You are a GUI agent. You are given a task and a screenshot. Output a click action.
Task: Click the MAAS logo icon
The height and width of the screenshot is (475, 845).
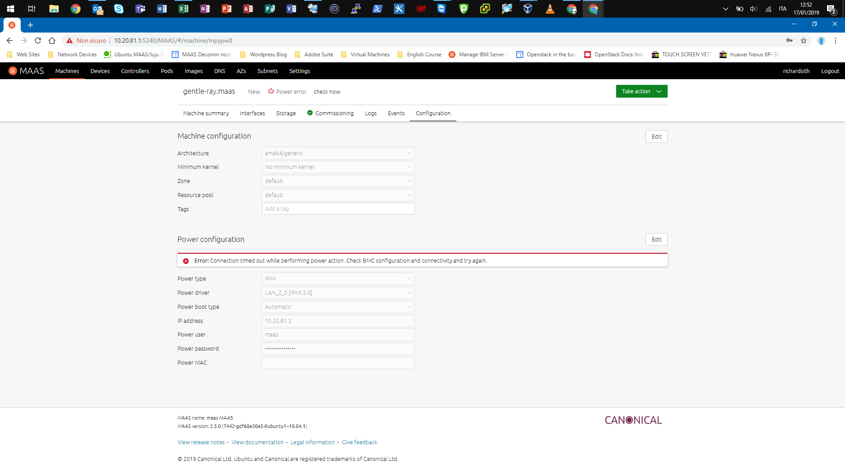[13, 71]
